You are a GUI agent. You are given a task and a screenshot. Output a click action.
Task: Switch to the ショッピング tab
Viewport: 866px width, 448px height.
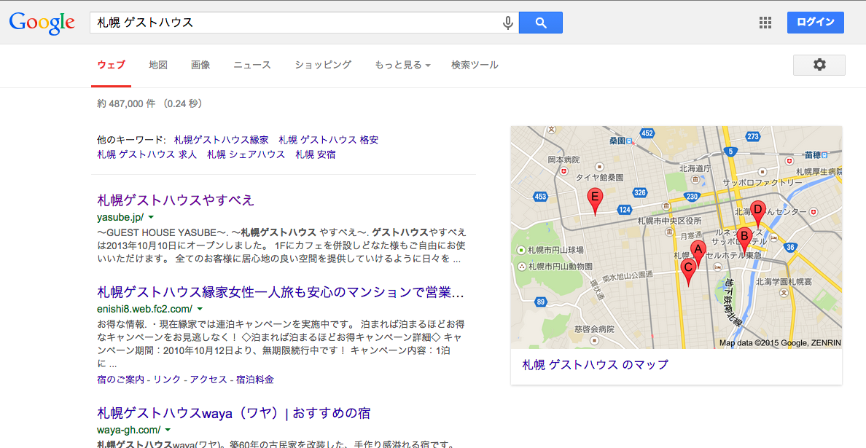(323, 65)
